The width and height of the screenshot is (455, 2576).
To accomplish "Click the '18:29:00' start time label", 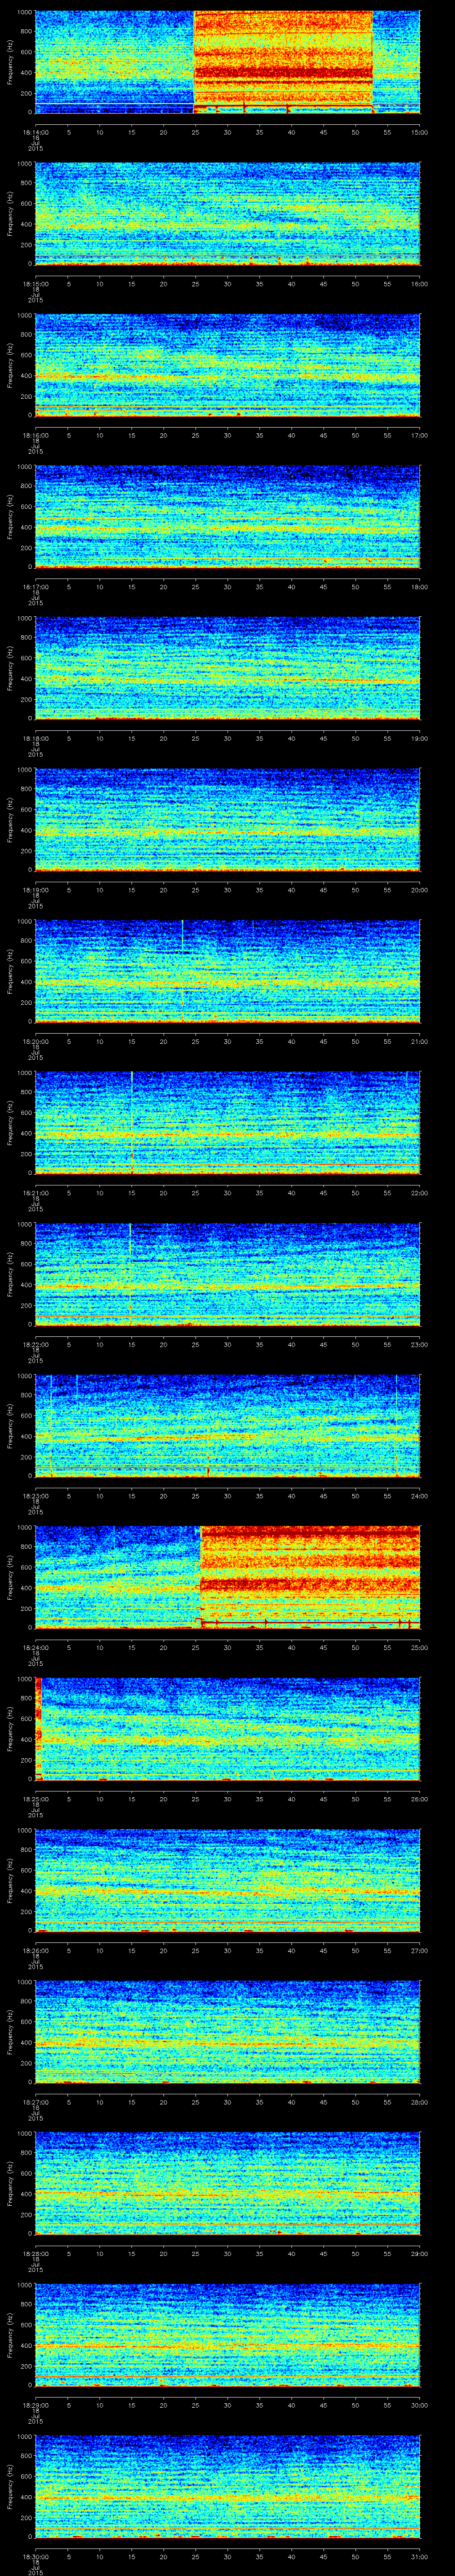I will point(35,2405).
